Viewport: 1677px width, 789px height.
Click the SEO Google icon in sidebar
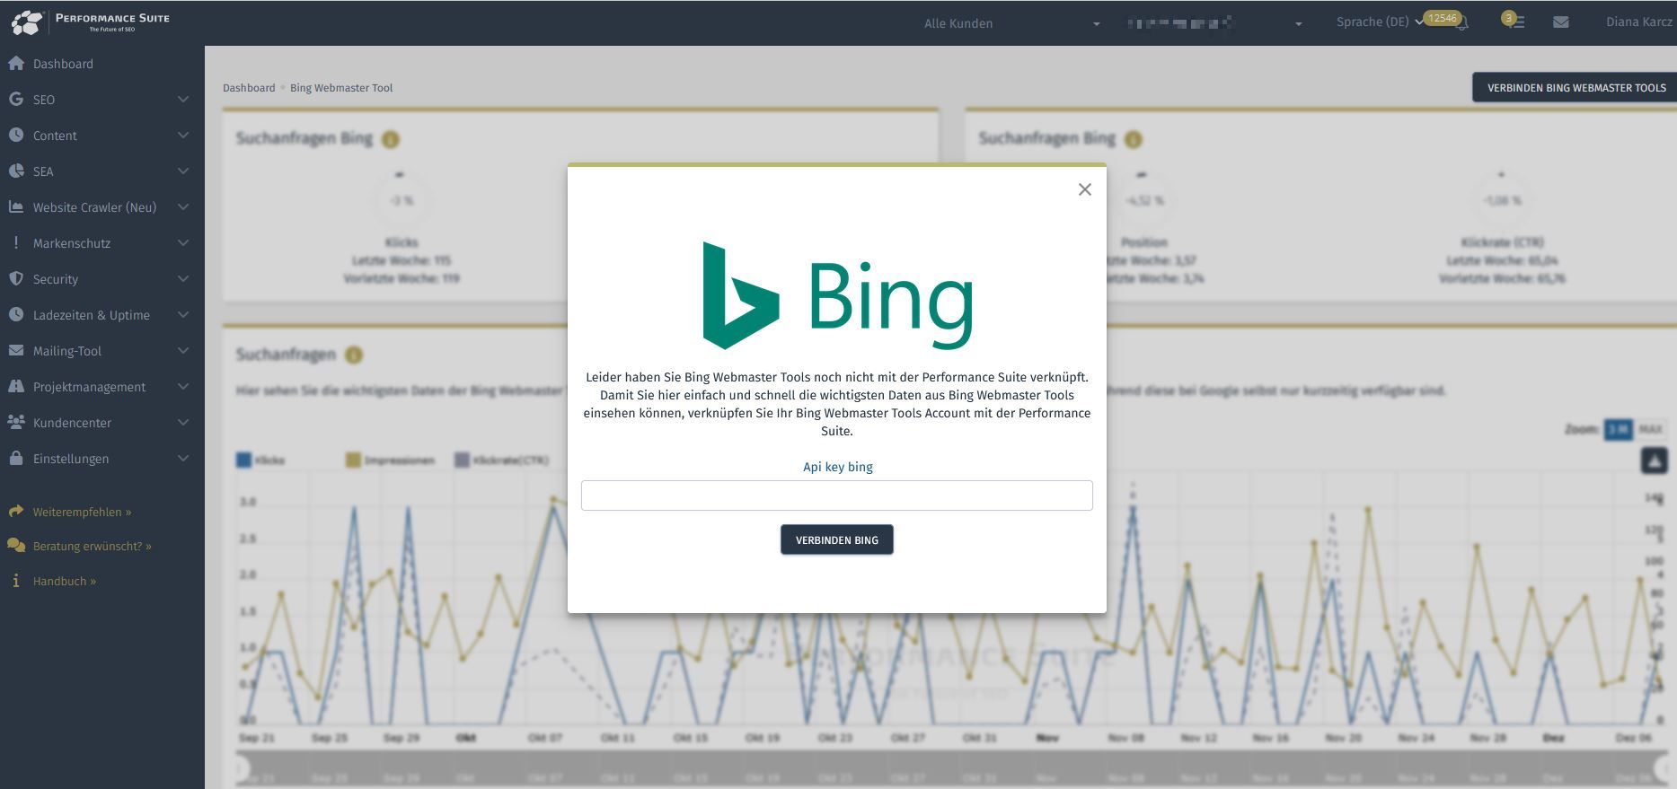(x=16, y=100)
